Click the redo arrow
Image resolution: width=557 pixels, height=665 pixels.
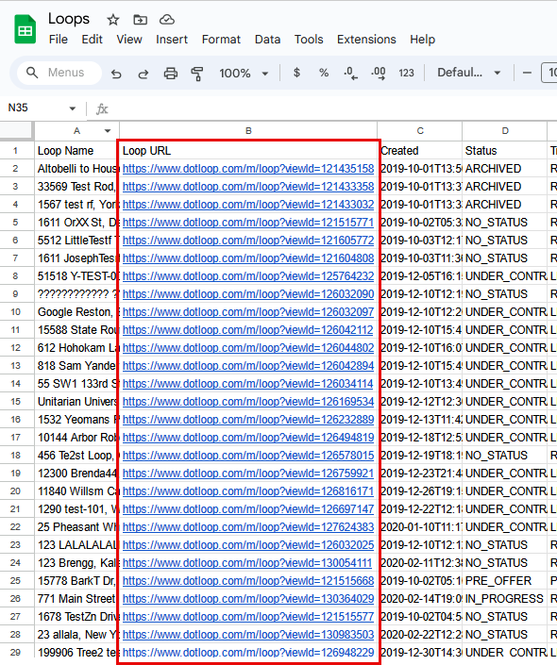143,74
